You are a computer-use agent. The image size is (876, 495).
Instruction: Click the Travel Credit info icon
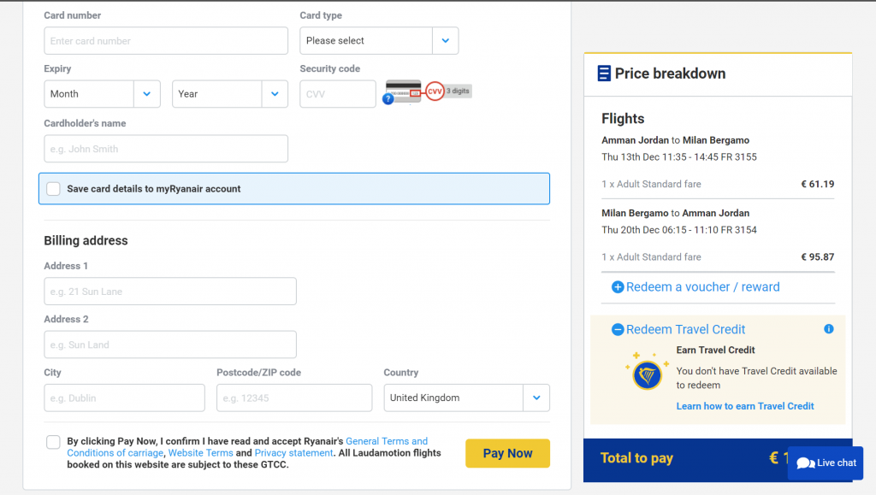(x=828, y=329)
